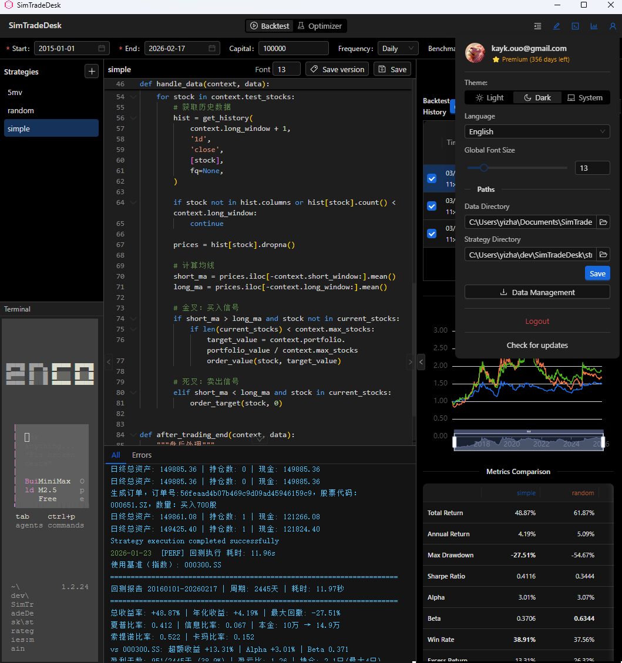Viewport: 622px width, 663px height.
Task: Click Check for updates
Action: click(537, 345)
